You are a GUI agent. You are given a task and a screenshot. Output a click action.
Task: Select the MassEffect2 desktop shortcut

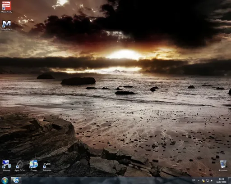[x=6, y=7]
